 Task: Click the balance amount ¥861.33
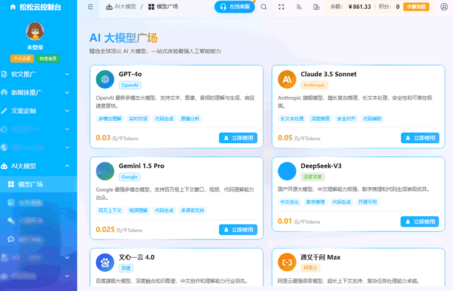360,7
